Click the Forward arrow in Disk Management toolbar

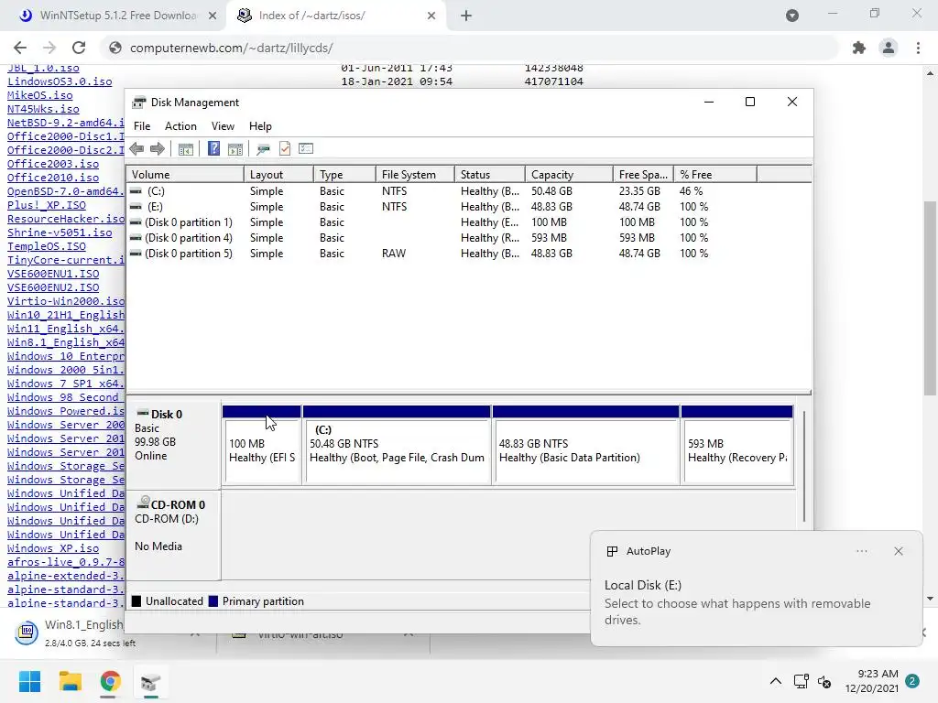click(x=158, y=149)
